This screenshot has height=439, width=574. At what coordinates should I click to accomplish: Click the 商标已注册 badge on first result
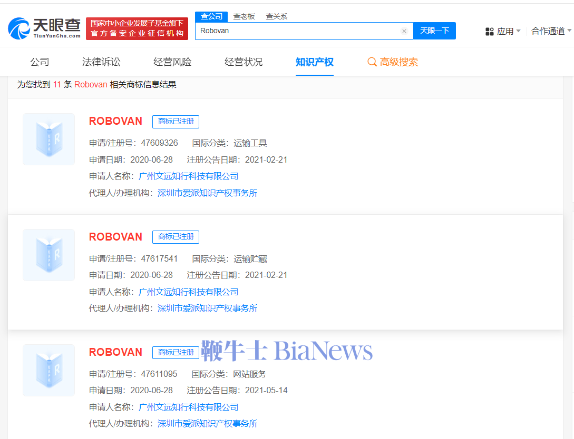pyautogui.click(x=176, y=122)
